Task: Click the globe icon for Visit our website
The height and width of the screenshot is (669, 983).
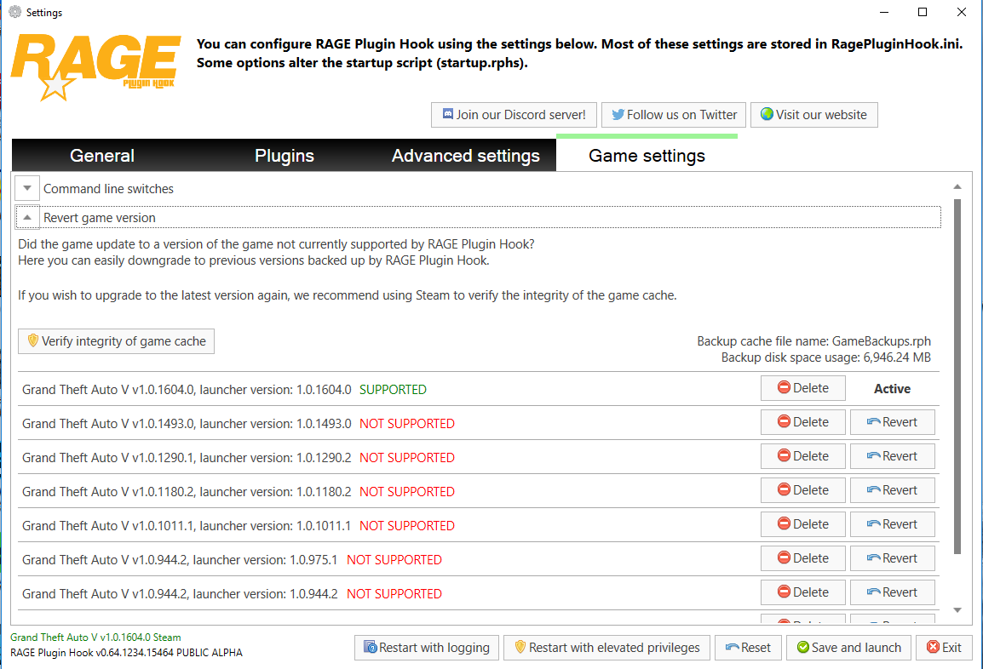Action: 767,114
